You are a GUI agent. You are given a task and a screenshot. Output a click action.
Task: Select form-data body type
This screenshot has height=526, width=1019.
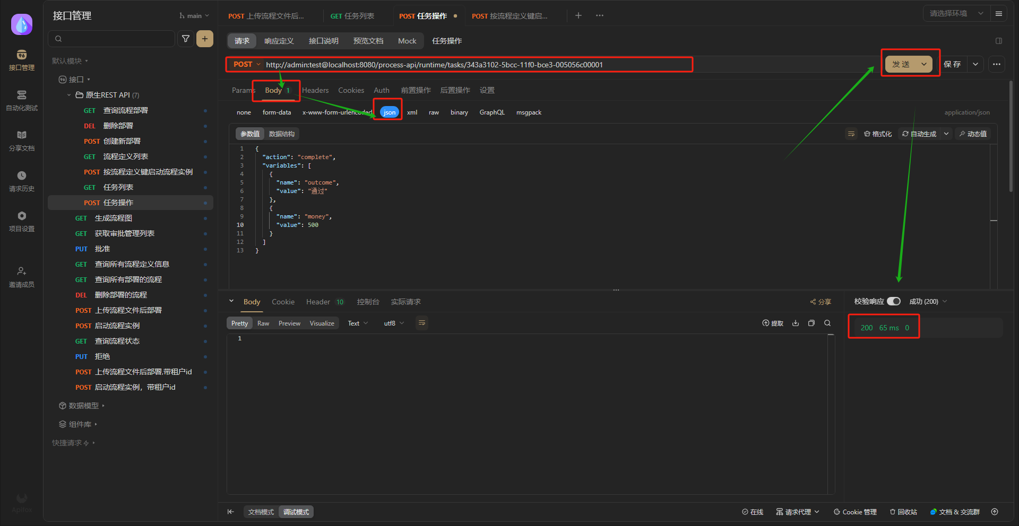(277, 112)
